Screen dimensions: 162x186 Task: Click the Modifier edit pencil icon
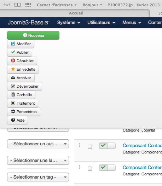pyautogui.click(x=13, y=43)
